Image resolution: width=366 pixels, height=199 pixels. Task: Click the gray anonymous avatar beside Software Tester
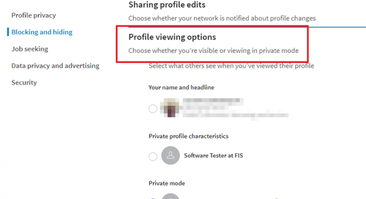(170, 155)
